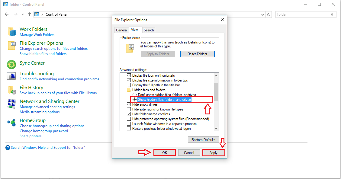Click the Control Panel address bar icon
This screenshot has height=179, width=341.
click(x=37, y=14)
